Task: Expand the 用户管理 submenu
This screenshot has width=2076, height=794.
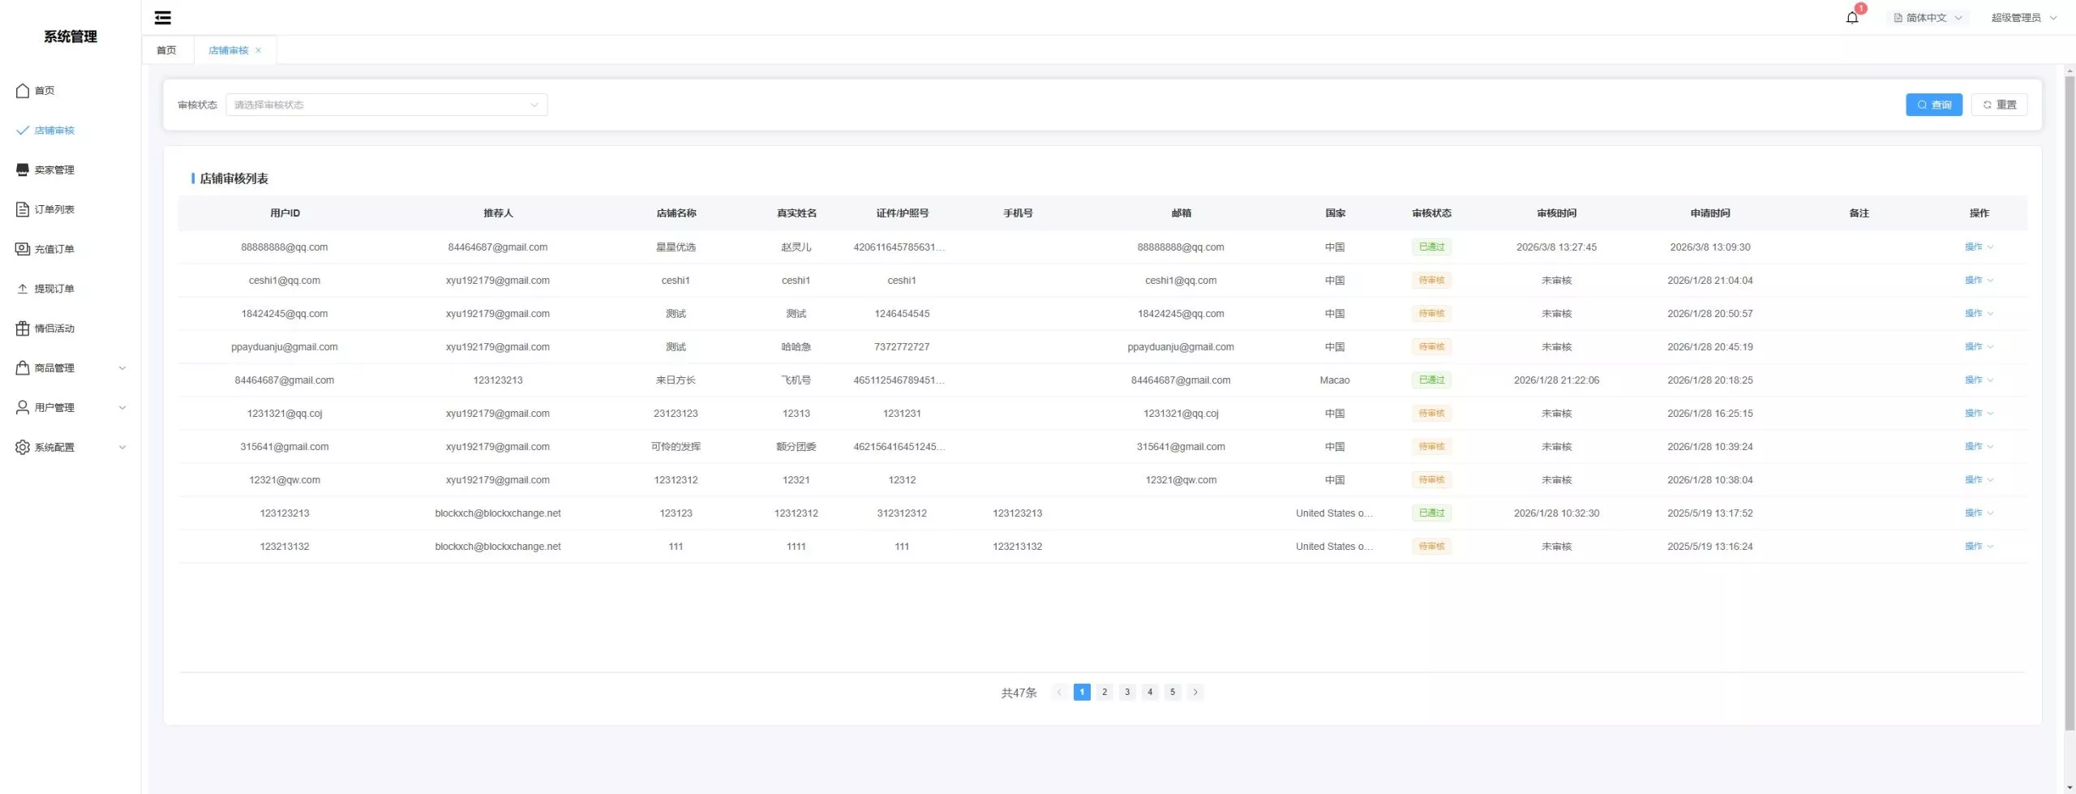Action: pos(122,408)
